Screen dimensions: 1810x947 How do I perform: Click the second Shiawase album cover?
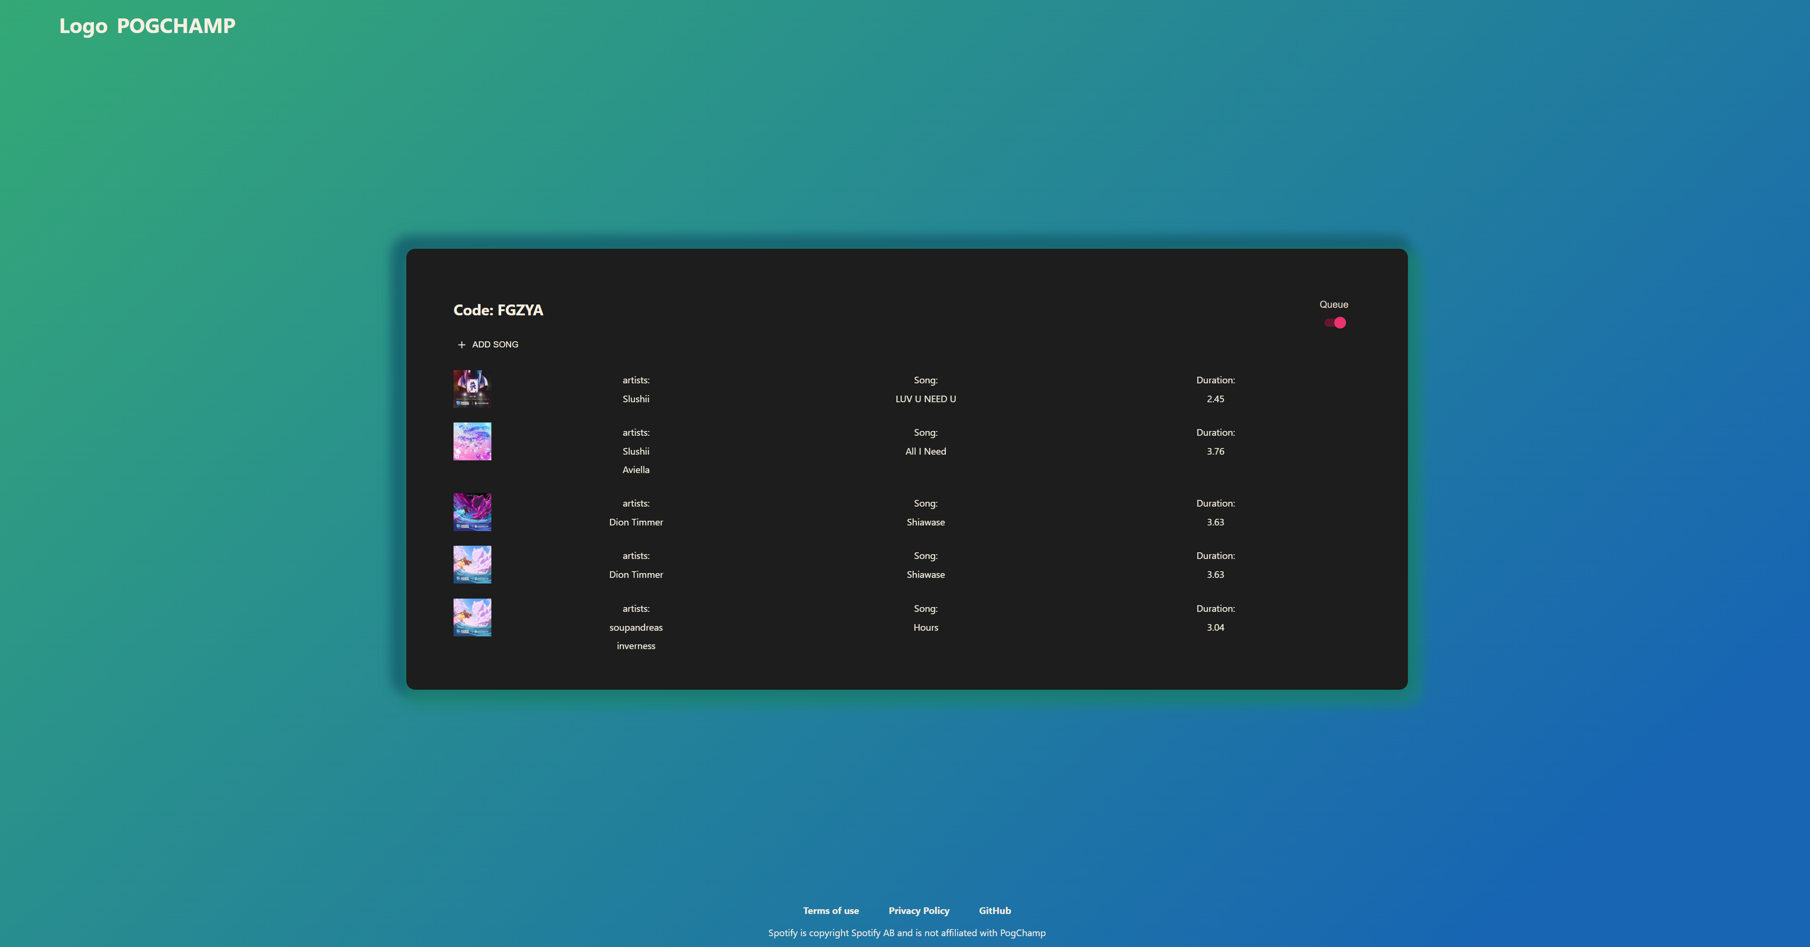click(472, 565)
